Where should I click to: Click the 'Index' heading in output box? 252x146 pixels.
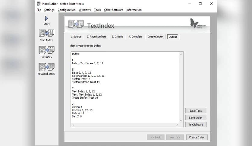pyautogui.click(x=75, y=54)
